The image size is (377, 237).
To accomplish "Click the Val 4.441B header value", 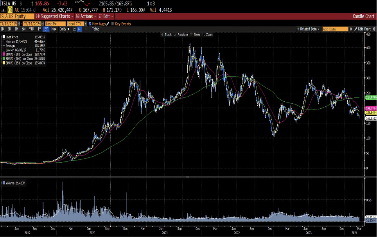I will click(160, 10).
